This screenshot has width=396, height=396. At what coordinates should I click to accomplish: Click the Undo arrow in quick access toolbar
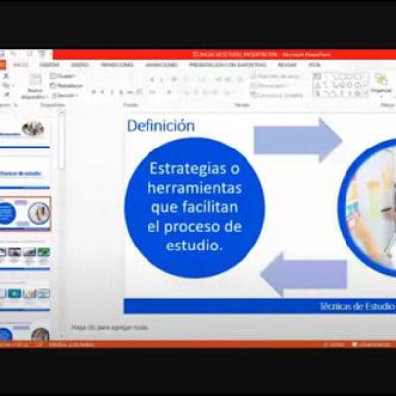click(13, 53)
